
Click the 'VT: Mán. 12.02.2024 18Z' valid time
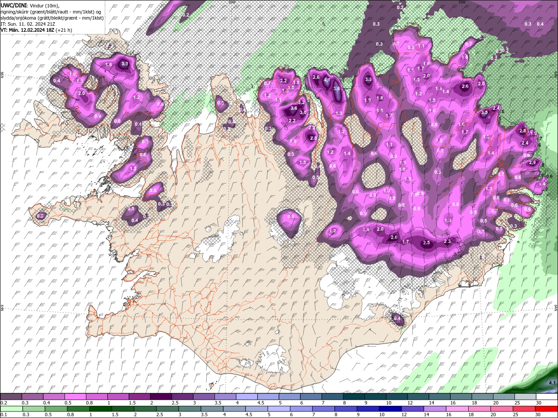click(27, 30)
